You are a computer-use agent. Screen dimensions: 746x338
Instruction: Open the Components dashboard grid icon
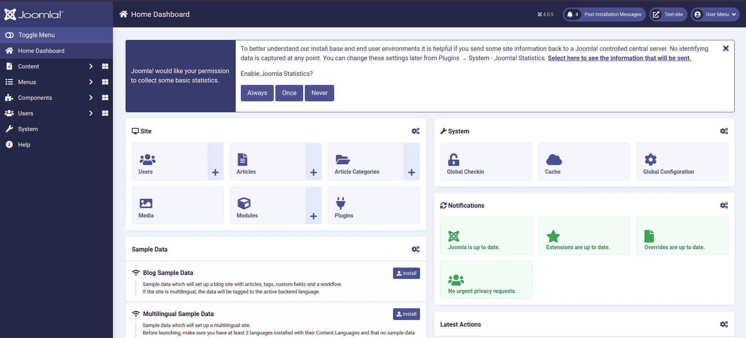coord(105,98)
